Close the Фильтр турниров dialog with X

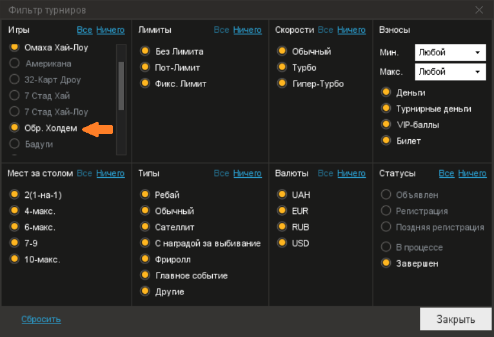[x=479, y=10]
